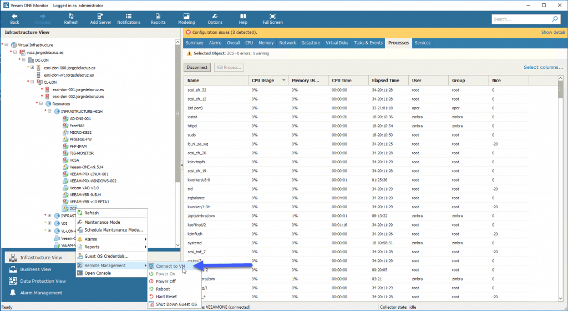Choose Hard Reset in the submenu

coord(166,297)
